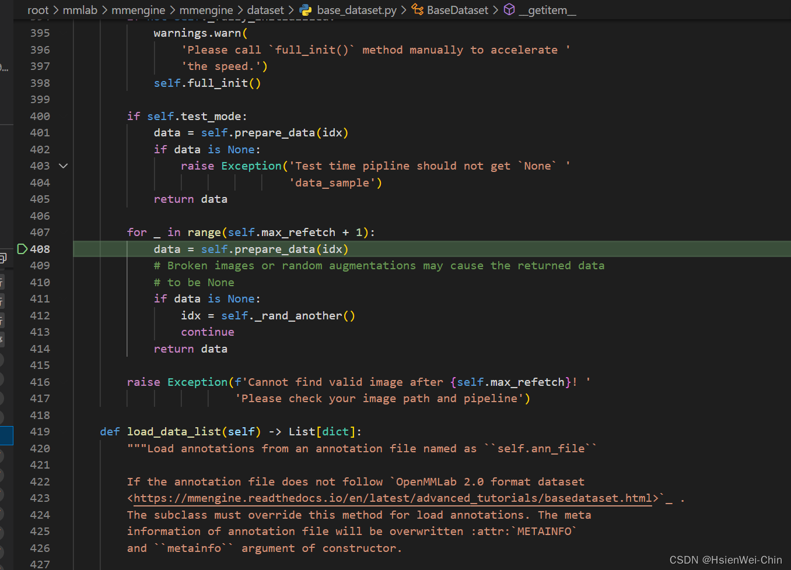Viewport: 791px width, 570px height.
Task: Open the 'mmlab' breadcrumb folder
Action: point(80,10)
